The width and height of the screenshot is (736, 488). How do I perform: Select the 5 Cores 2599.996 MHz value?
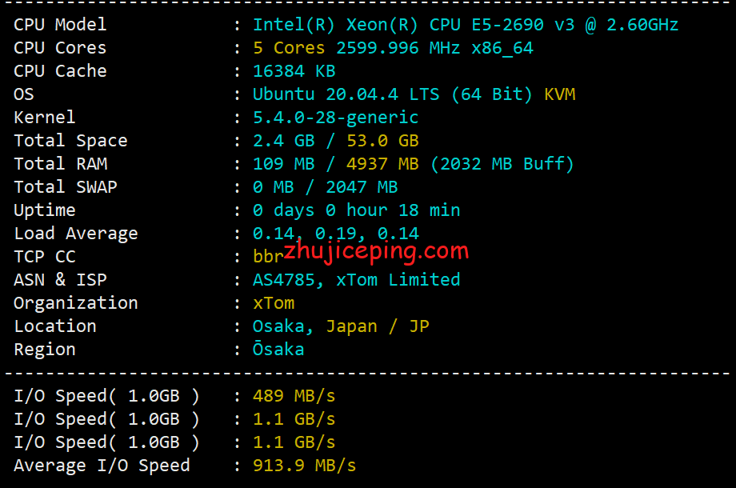click(392, 48)
